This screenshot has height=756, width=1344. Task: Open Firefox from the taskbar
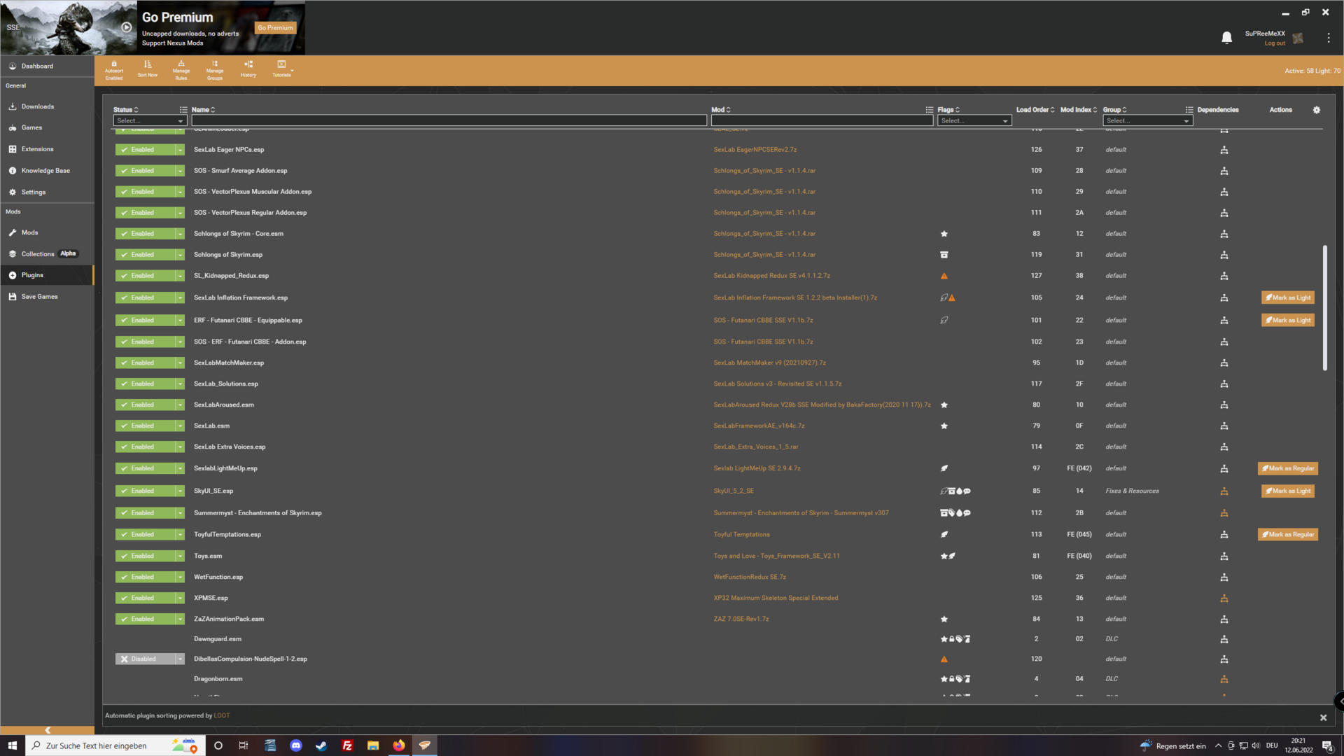398,745
